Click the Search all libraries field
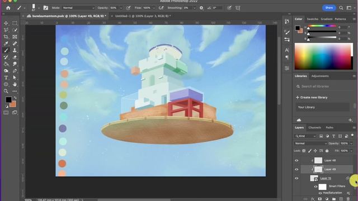This screenshot has height=201, width=358. pos(323,87)
